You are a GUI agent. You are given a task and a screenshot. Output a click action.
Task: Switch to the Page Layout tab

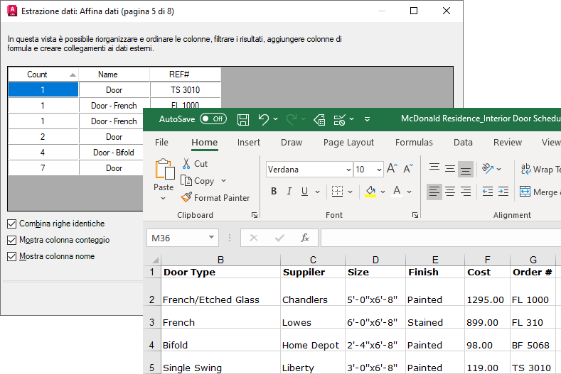[348, 142]
